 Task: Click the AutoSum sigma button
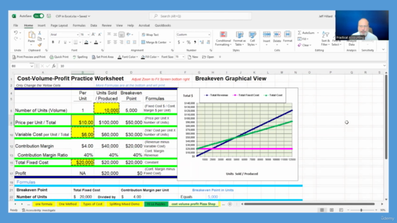pos(306,33)
